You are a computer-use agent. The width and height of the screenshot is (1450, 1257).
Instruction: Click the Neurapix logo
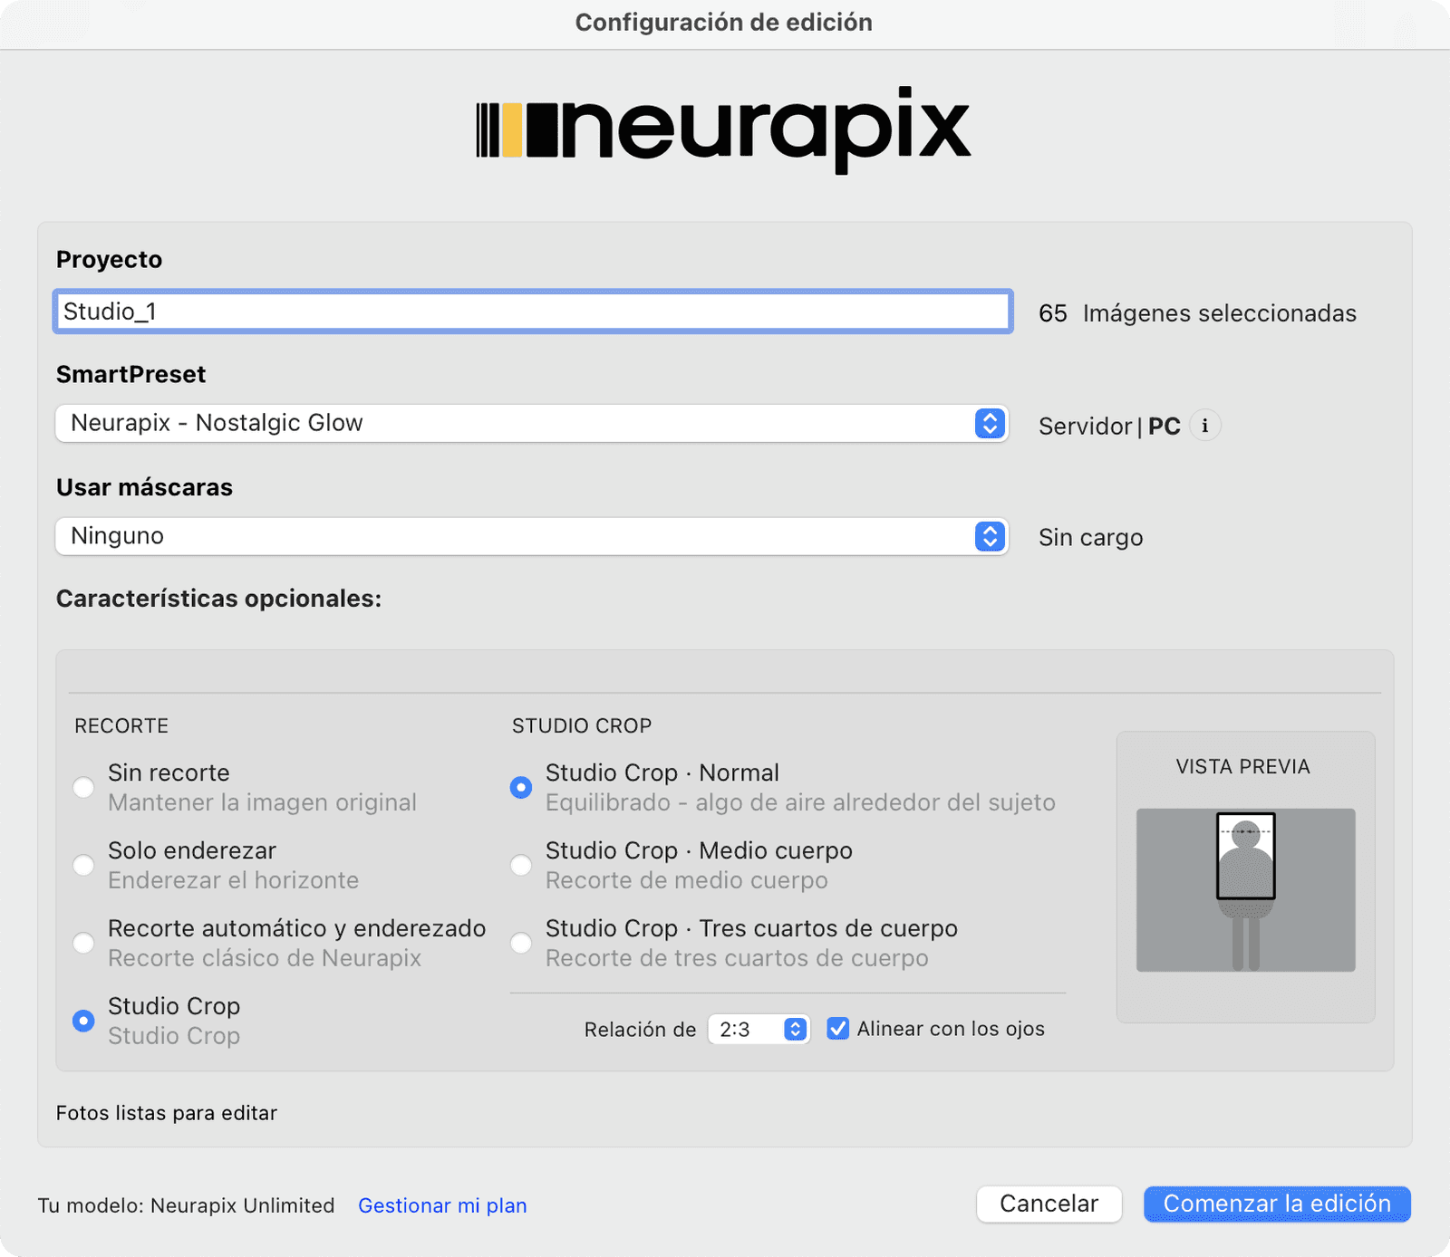click(724, 130)
